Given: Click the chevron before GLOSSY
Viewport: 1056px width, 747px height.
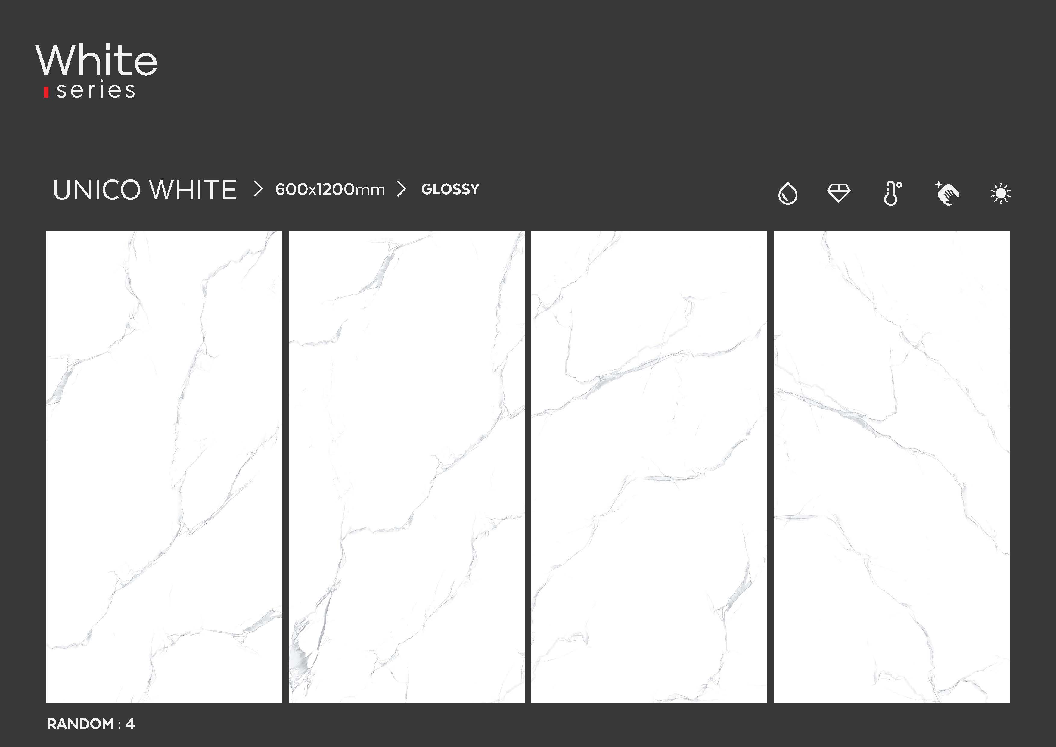Looking at the screenshot, I should 402,189.
